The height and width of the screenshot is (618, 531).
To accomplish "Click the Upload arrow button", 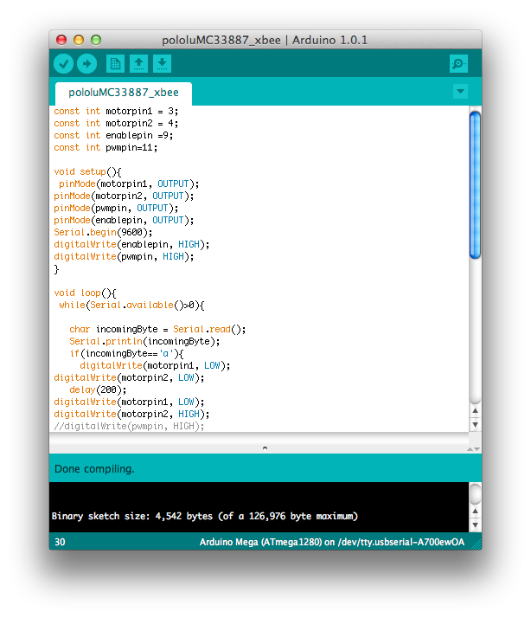I will click(x=86, y=64).
